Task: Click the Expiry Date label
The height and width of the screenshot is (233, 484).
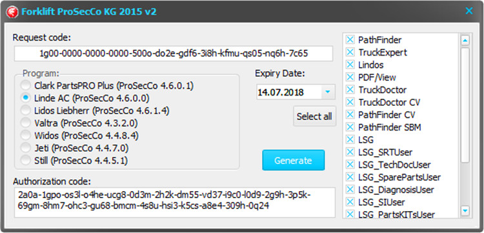Action: pos(279,74)
